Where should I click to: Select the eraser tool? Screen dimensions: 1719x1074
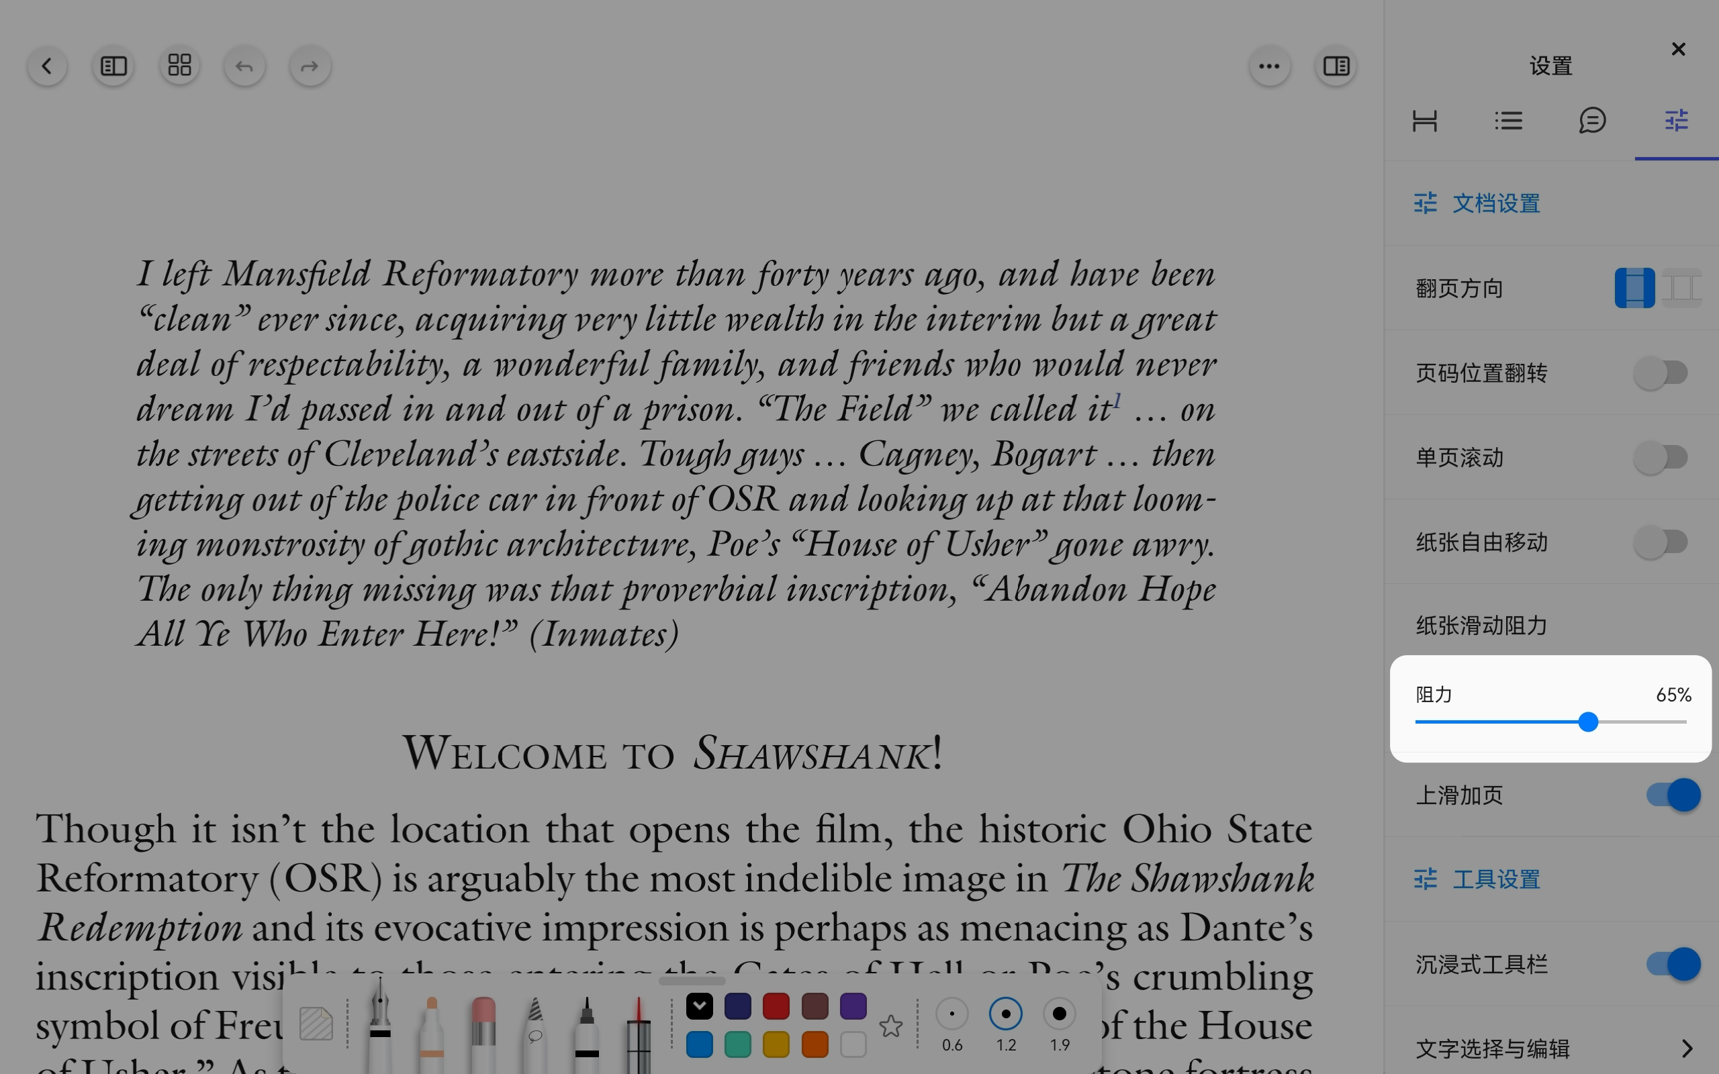click(483, 1034)
